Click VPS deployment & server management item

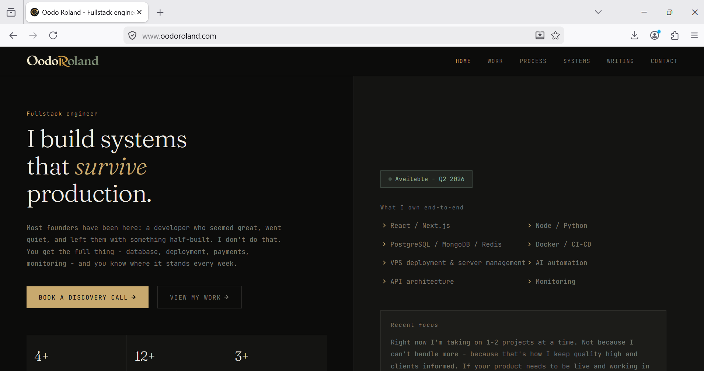[x=454, y=263]
